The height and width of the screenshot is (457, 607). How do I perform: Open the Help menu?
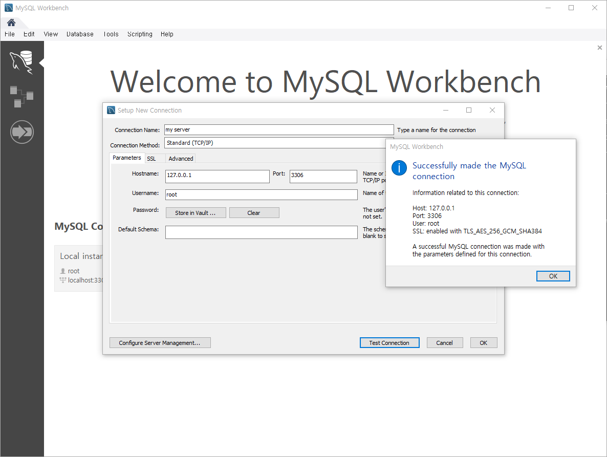point(167,34)
